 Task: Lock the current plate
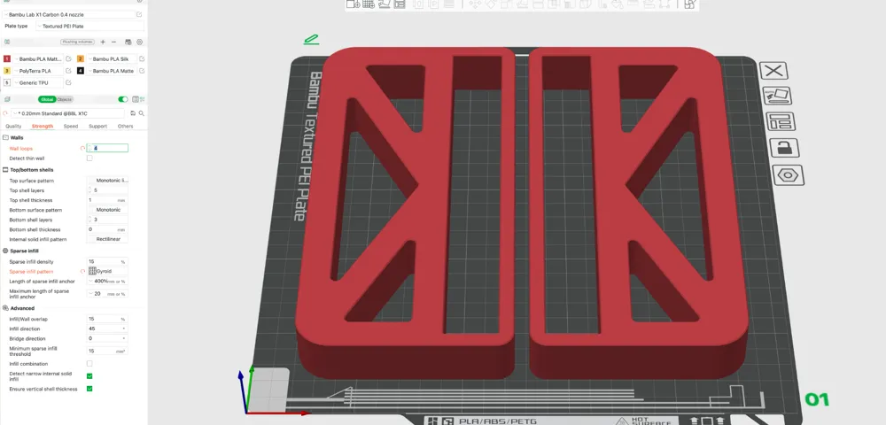[x=784, y=148]
